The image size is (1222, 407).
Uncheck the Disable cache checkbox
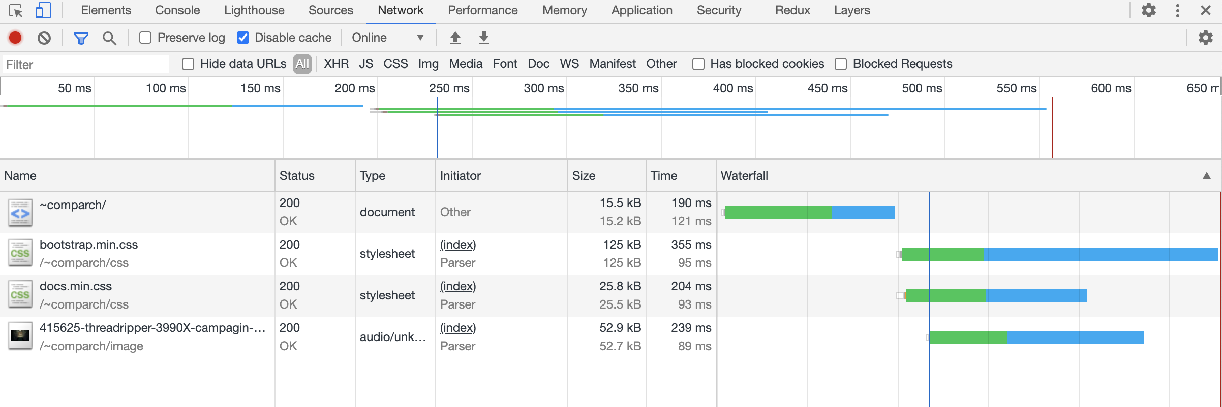[243, 38]
